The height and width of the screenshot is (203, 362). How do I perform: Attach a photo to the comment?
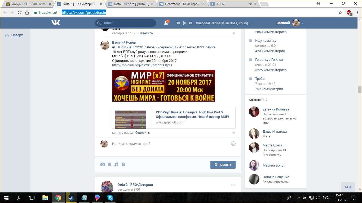103,164
